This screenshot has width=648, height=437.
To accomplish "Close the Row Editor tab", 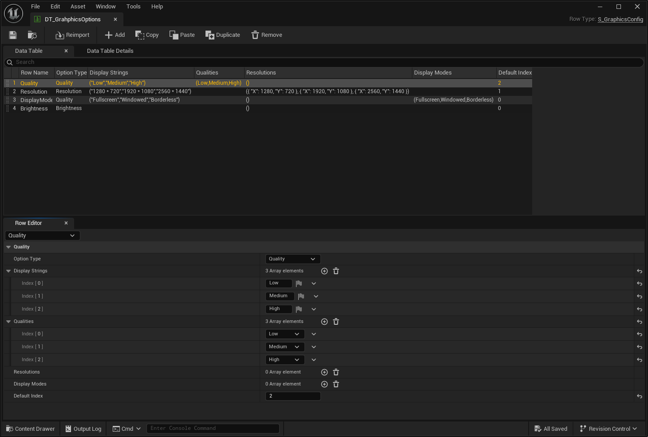I will (x=66, y=223).
